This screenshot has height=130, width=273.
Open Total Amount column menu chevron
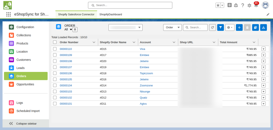point(254,42)
